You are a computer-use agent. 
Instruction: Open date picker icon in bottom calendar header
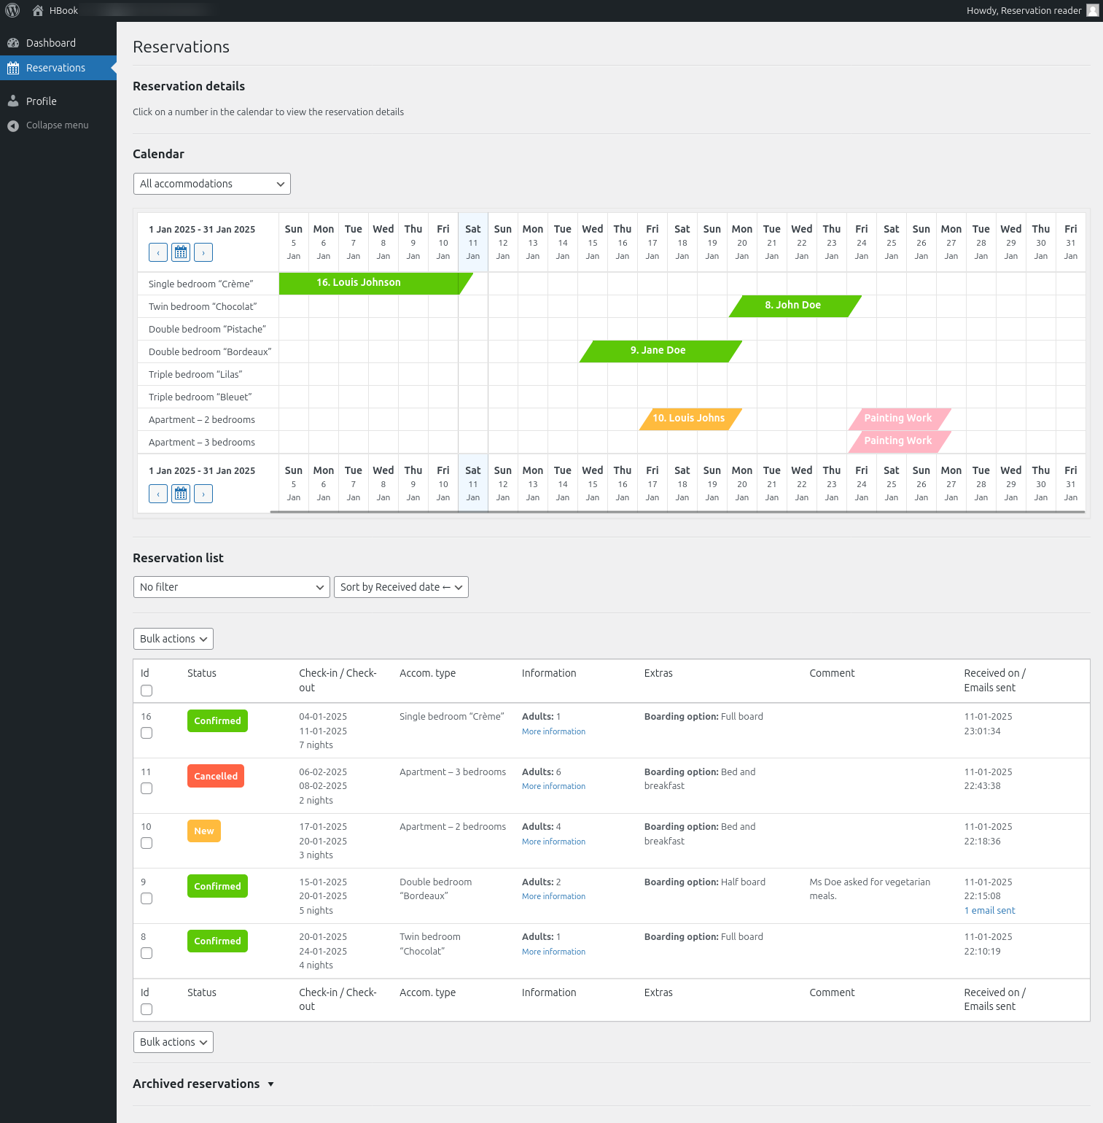(181, 494)
